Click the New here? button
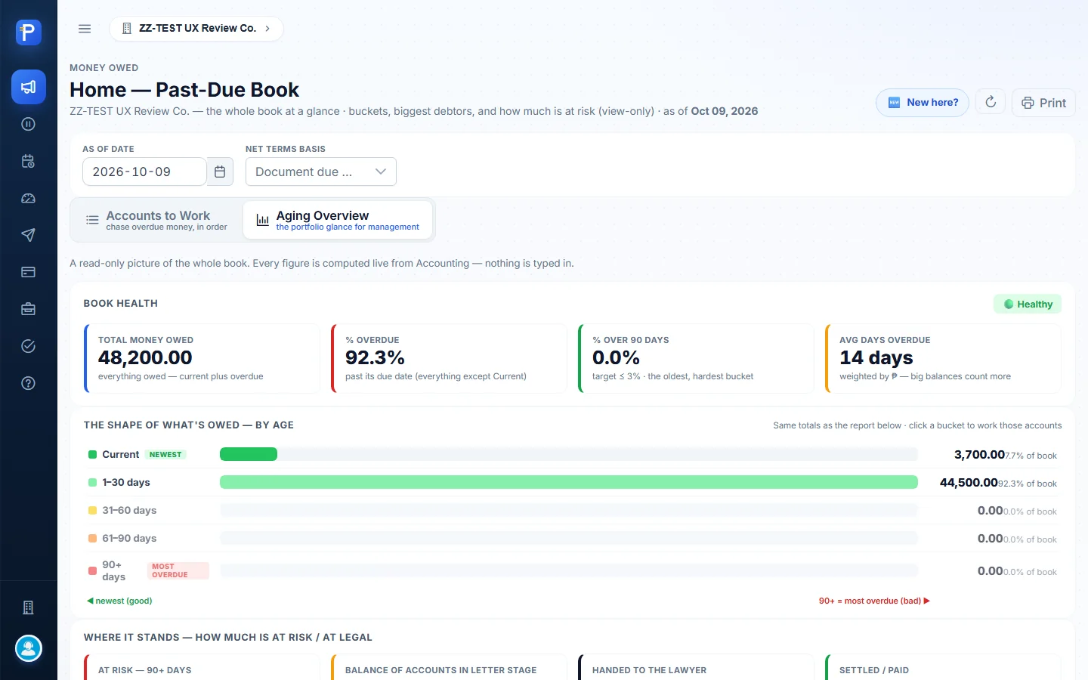Screen dimensions: 1088x680 point(923,103)
